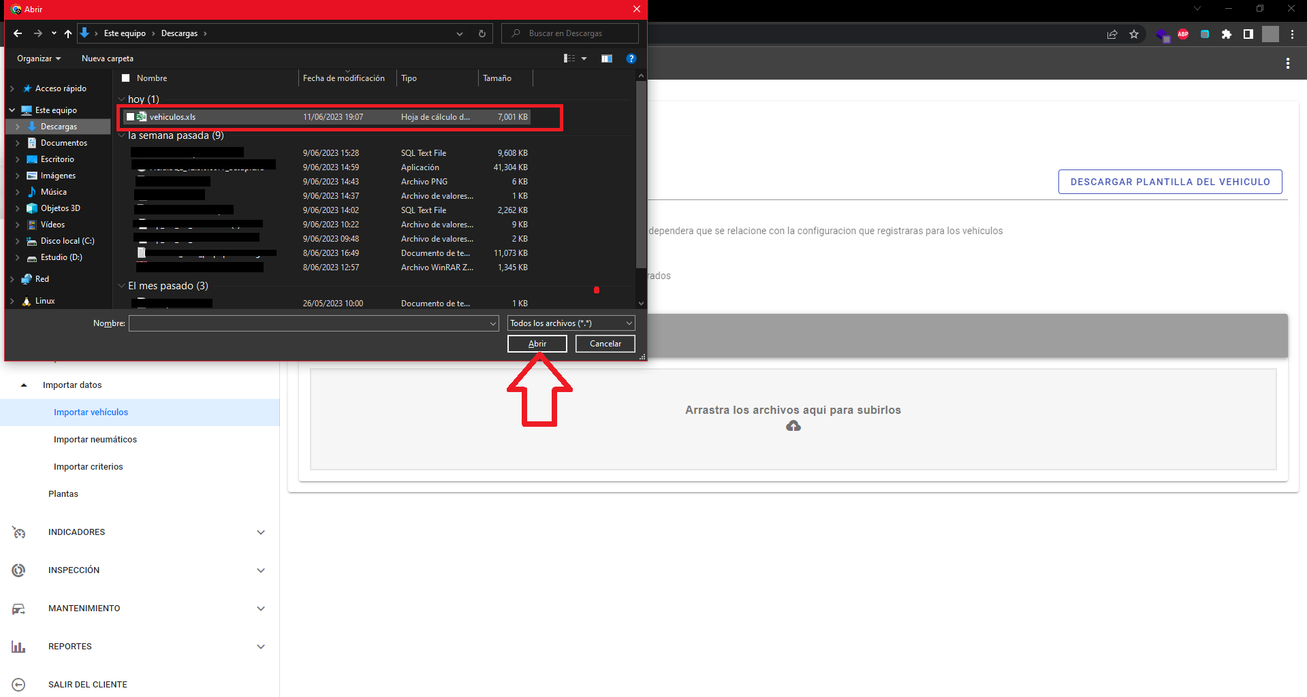Click the up-folder arrow icon
This screenshot has height=697, width=1307.
(68, 33)
